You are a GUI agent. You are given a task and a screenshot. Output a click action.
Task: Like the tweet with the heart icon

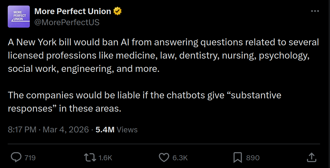(164, 158)
